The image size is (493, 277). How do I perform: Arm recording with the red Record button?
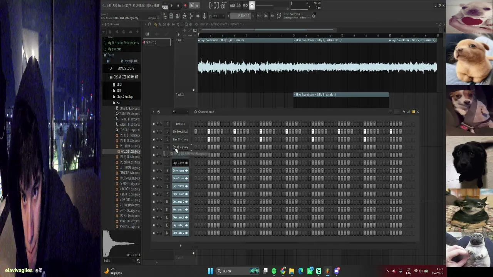[x=185, y=5]
